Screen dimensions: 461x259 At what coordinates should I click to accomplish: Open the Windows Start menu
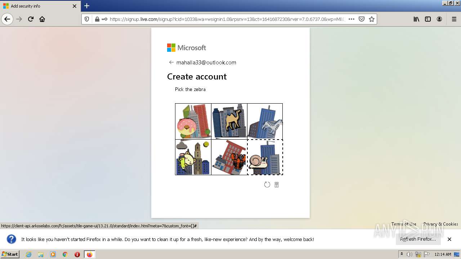point(10,254)
